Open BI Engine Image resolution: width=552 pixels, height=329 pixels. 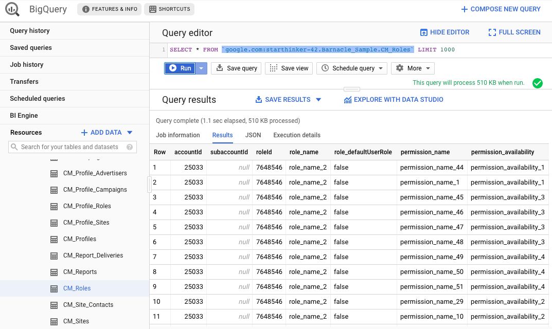pyautogui.click(x=75, y=116)
